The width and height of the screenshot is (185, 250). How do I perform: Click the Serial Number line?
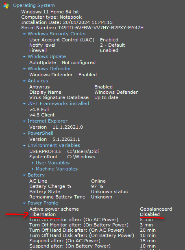(82, 28)
